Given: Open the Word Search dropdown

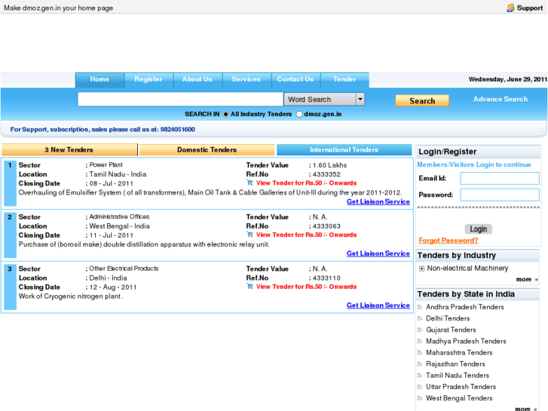Looking at the screenshot, I should (360, 100).
